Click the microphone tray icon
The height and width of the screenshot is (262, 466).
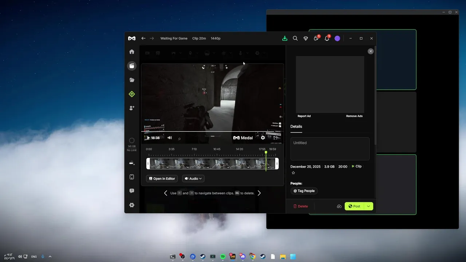[x=43, y=257]
